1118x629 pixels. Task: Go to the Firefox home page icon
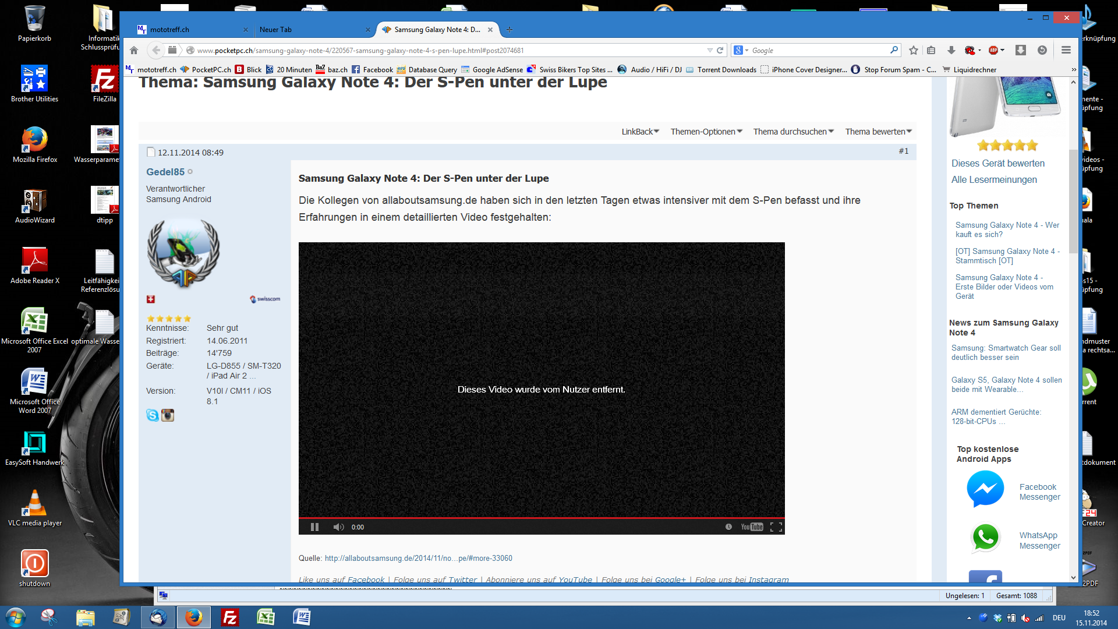pyautogui.click(x=134, y=50)
